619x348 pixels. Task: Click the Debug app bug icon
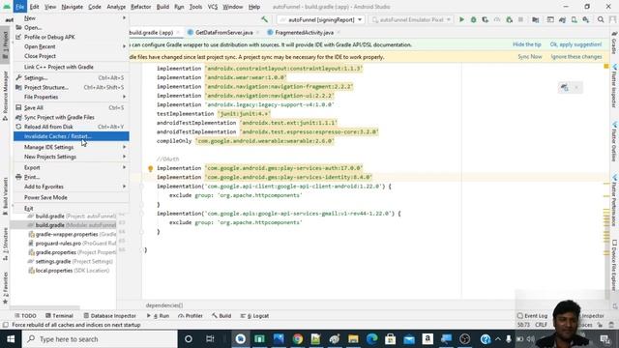pyautogui.click(x=473, y=19)
